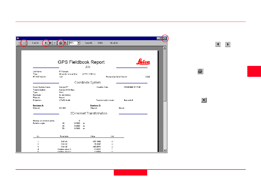Click the report window's title bar icon
261x184 pixels.
[x=18, y=38]
